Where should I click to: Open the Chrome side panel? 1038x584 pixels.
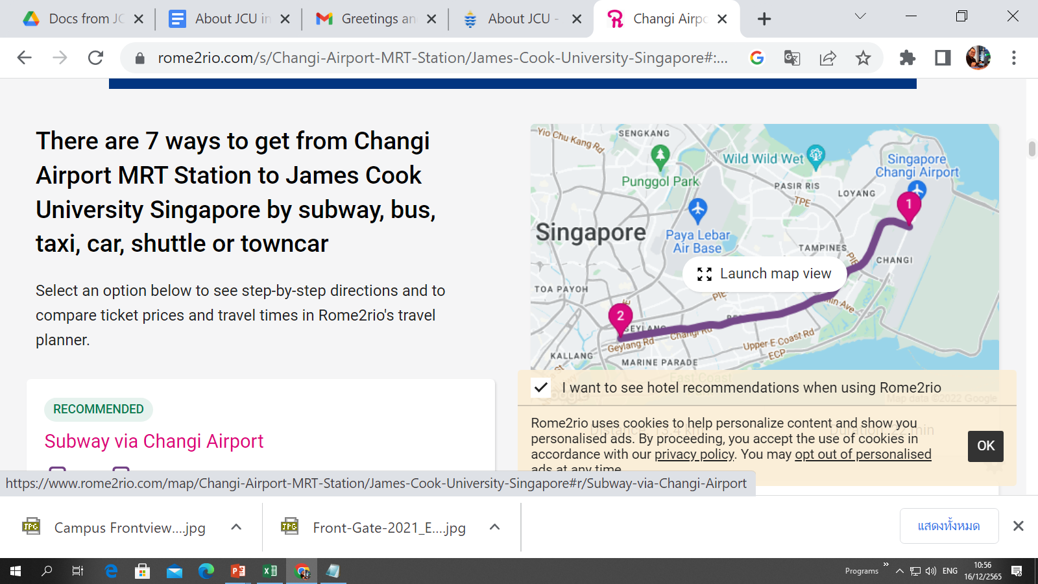click(x=943, y=58)
